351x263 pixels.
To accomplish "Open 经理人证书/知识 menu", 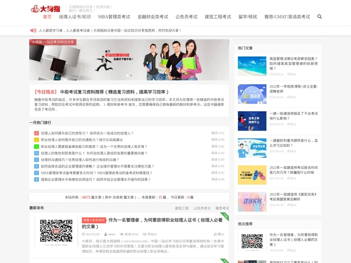I will point(75,17).
